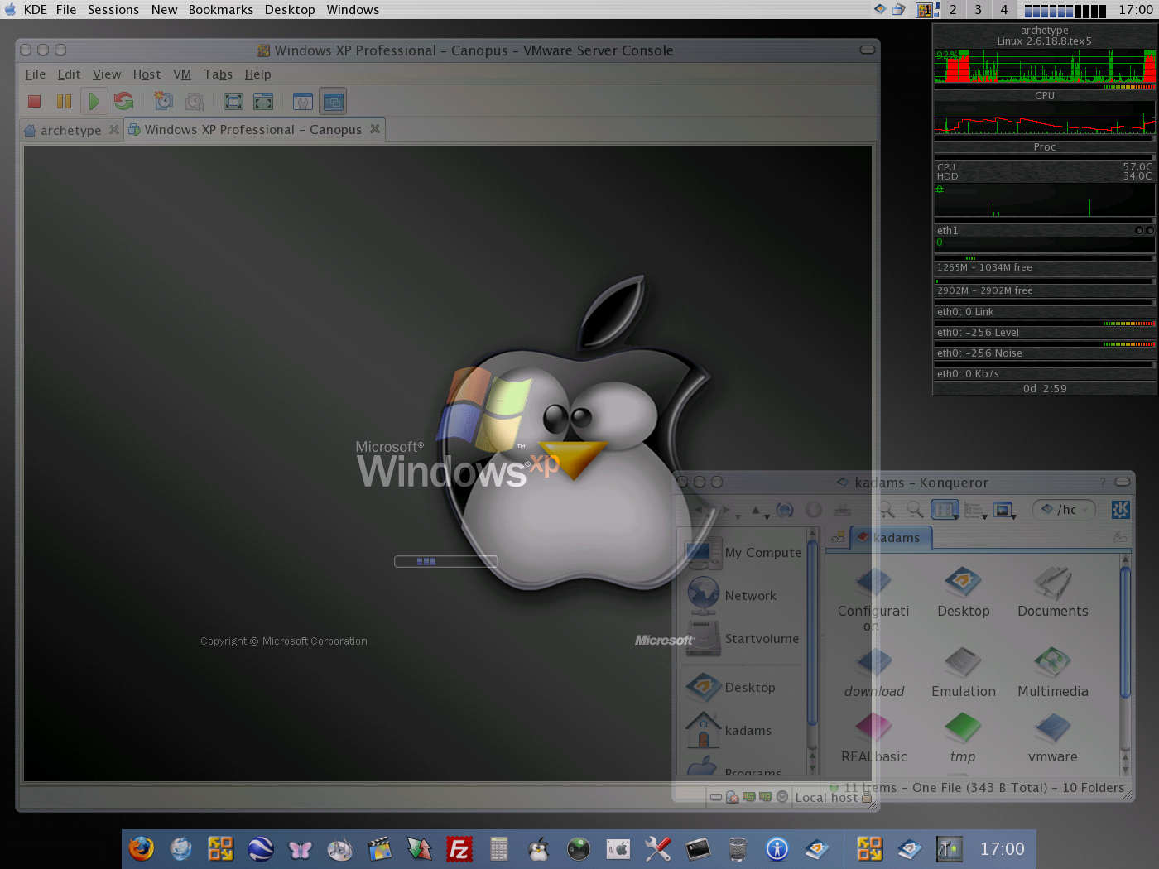Open the Edit menu in VMware Server Console
This screenshot has width=1159, height=869.
[69, 74]
